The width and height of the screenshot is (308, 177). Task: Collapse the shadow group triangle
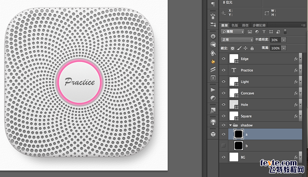[230, 125]
